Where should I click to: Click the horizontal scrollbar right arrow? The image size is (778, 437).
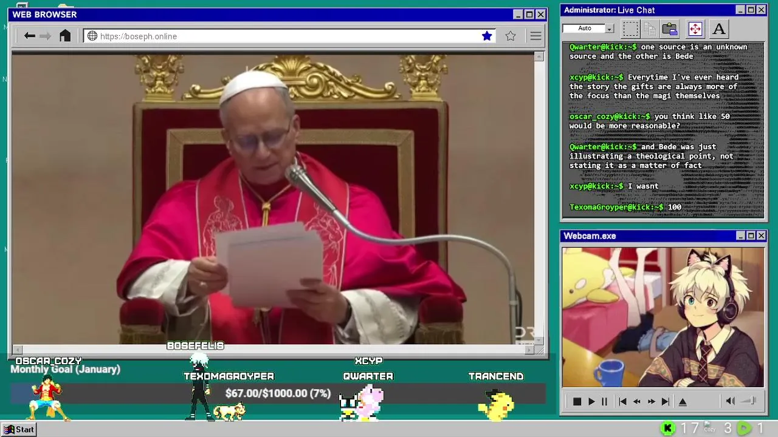529,350
